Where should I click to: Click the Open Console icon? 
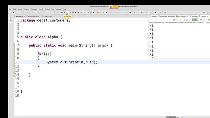209,20
